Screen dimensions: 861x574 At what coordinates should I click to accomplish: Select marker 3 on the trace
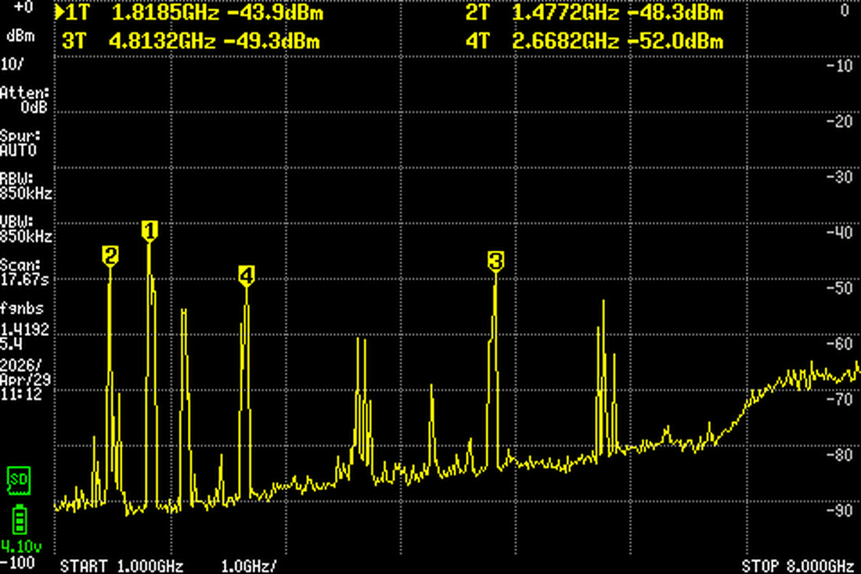point(495,261)
